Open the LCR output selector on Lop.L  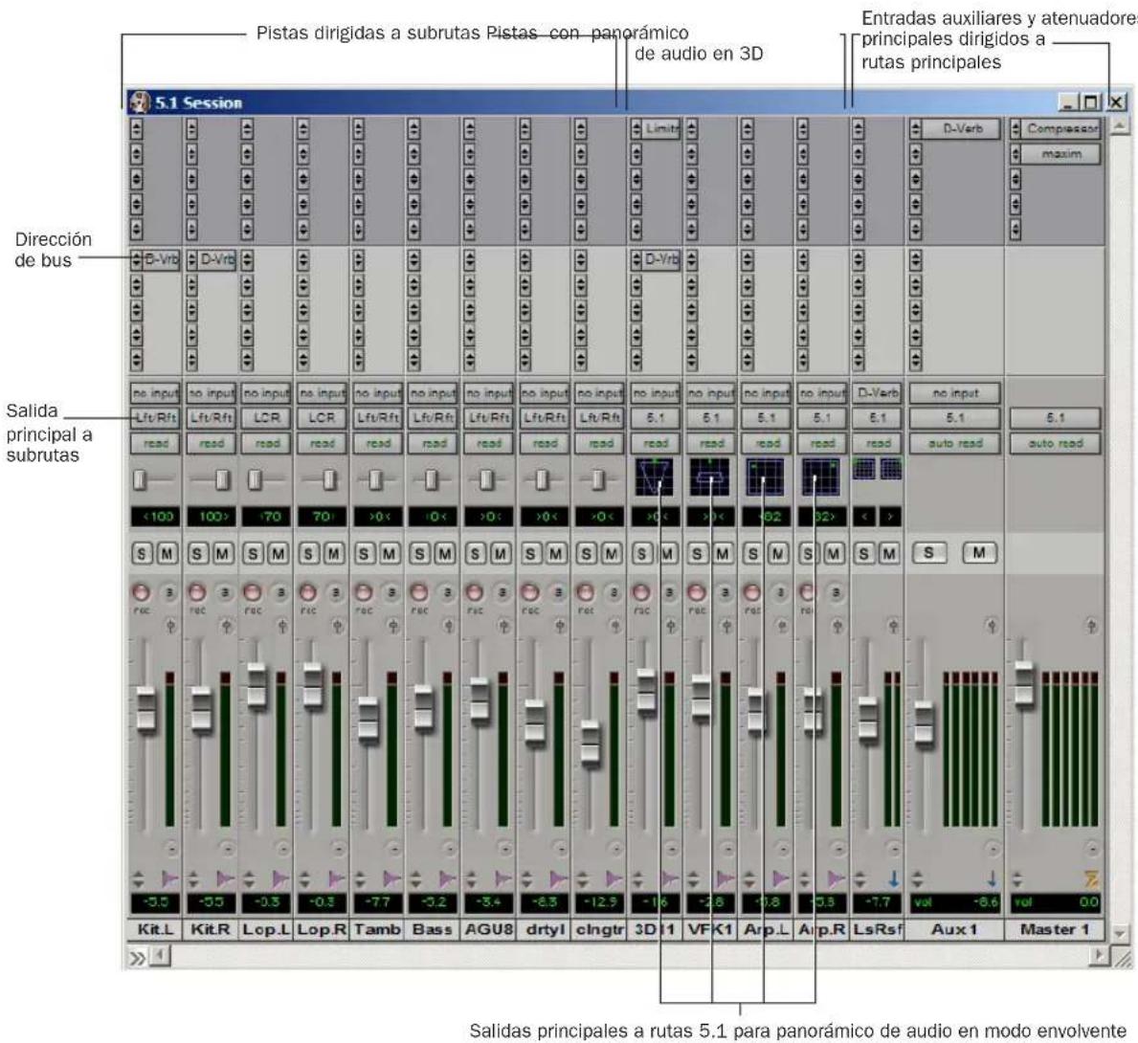tap(266, 418)
